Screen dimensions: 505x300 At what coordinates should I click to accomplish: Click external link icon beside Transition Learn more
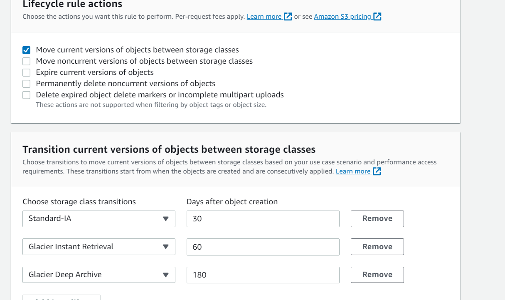(x=377, y=171)
